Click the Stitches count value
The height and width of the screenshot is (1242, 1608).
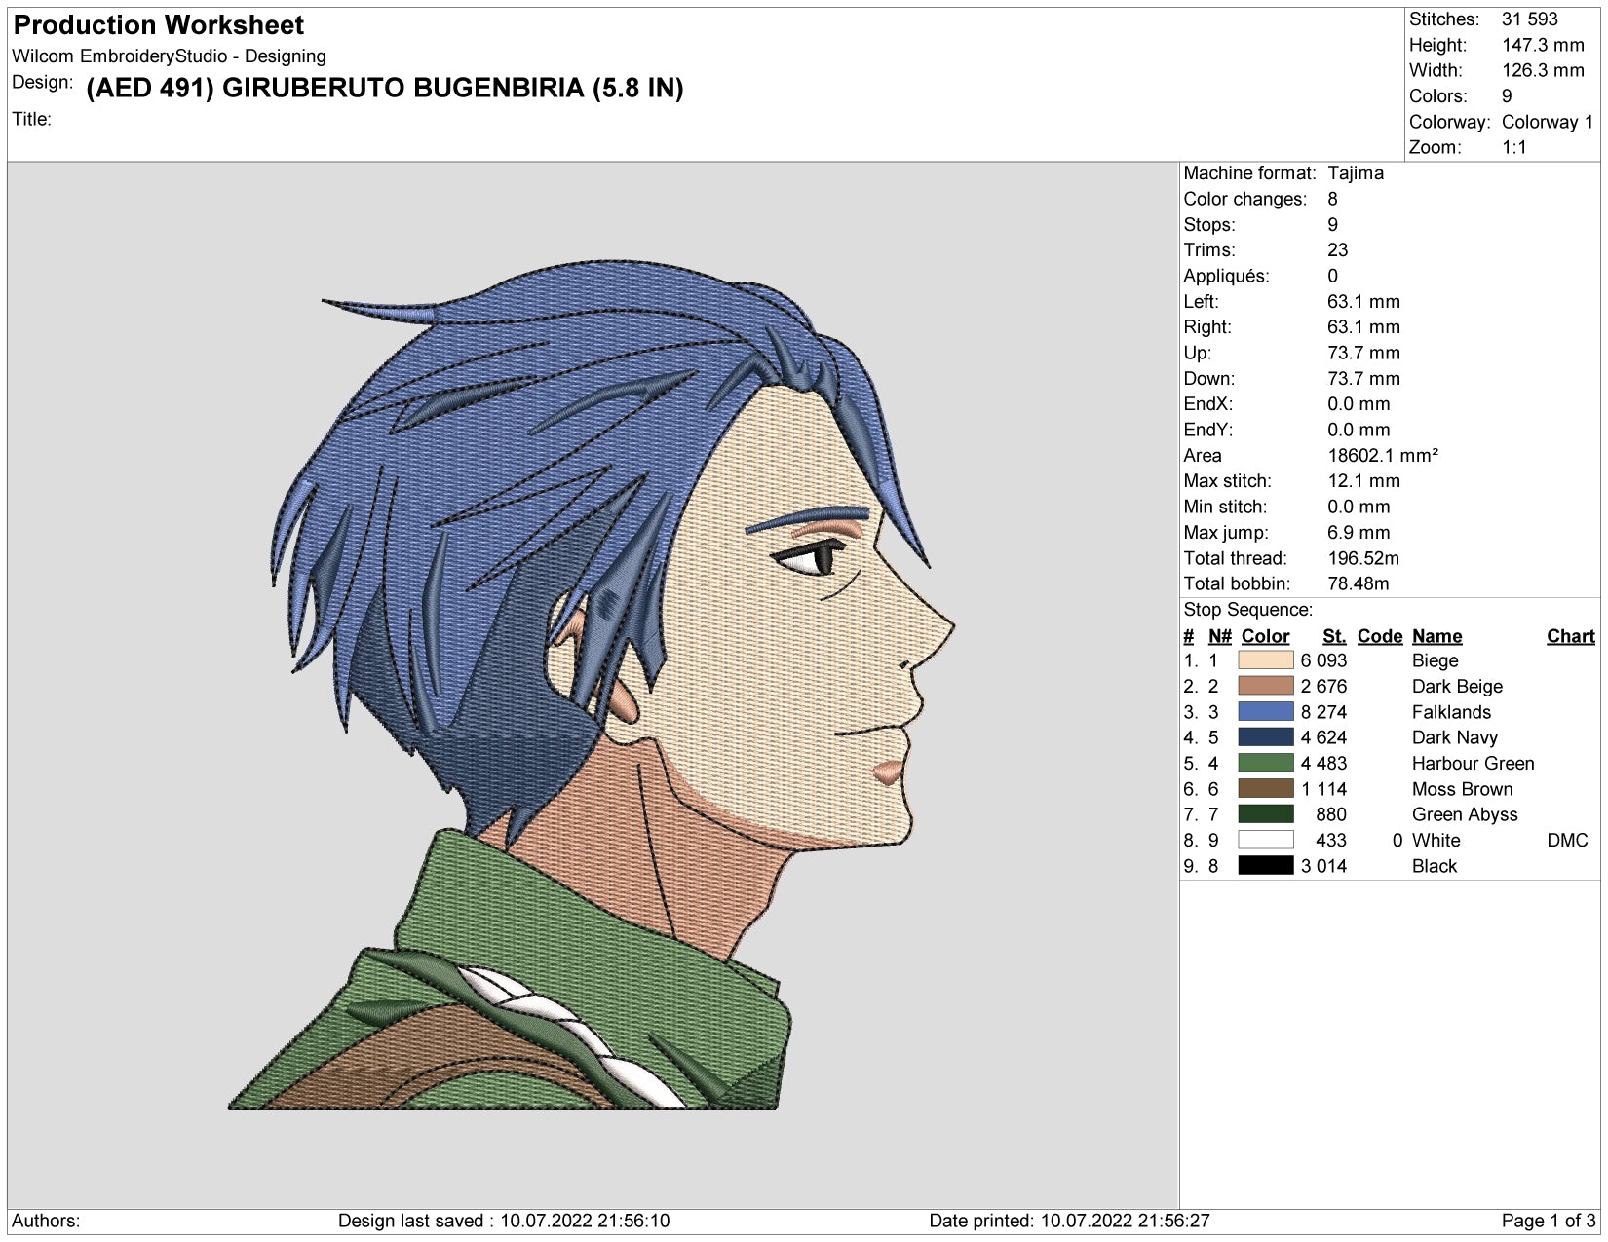(x=1529, y=19)
